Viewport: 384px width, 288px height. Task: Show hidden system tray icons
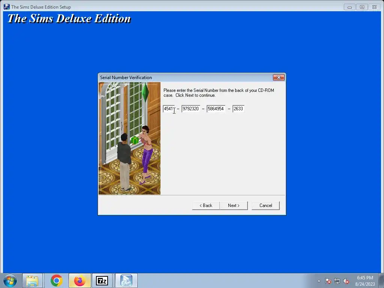(x=319, y=281)
